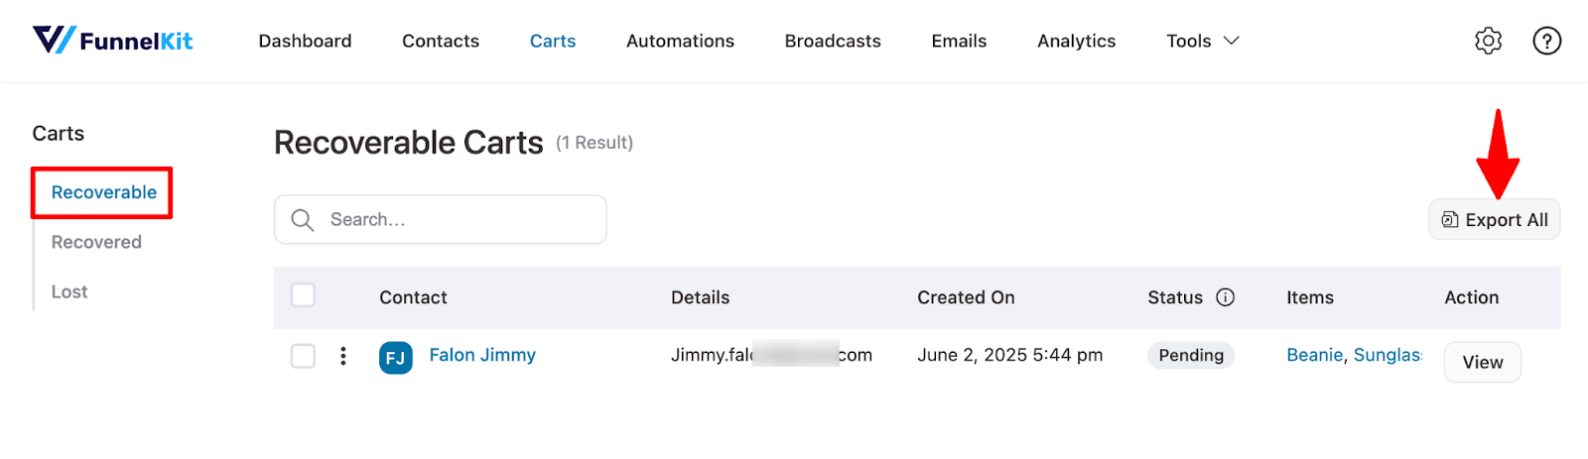The image size is (1588, 459).
Task: Click the Items column header
Action: point(1310,297)
